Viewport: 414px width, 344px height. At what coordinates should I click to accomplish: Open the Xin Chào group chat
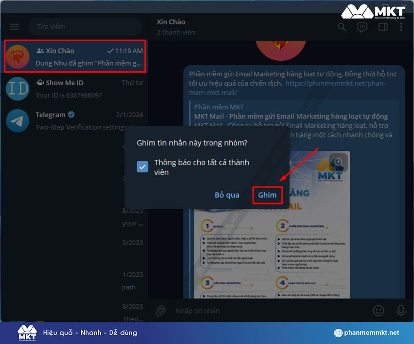tap(75, 56)
